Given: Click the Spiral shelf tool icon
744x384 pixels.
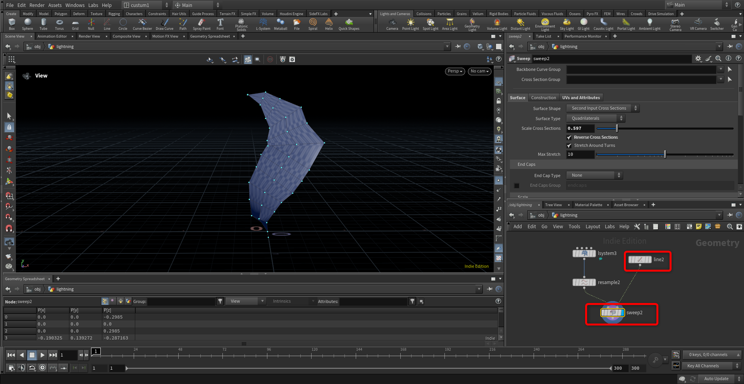Looking at the screenshot, I should click(313, 24).
